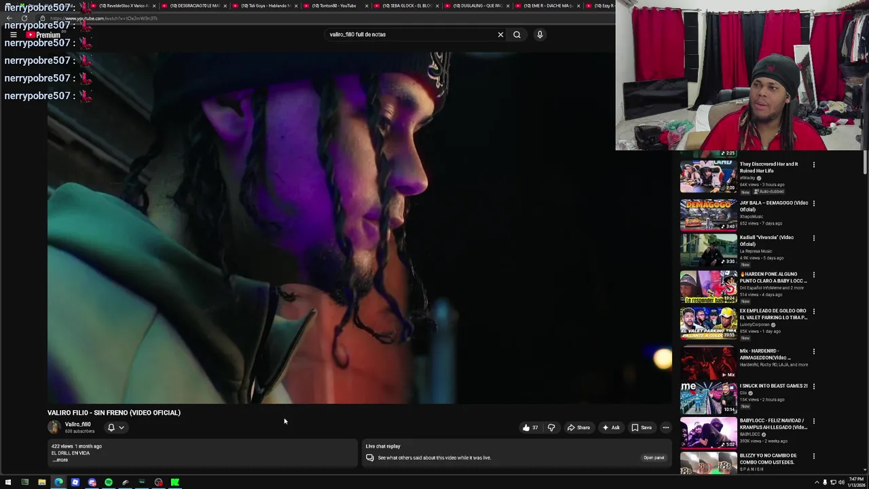Open I SNUCK INTO BEAST GAMES thumbnail
Viewport: 869px width, 489px height.
click(x=708, y=398)
